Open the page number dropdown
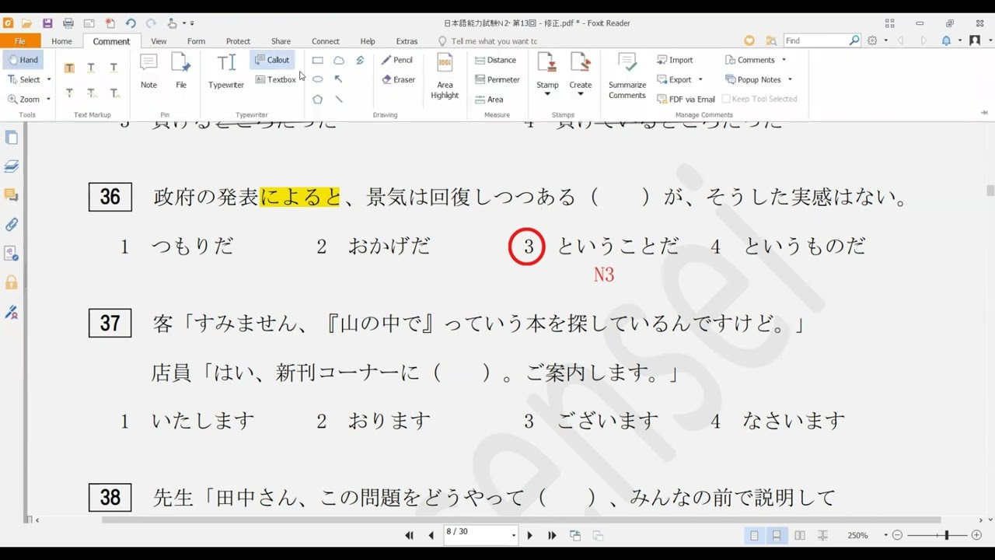The image size is (995, 560). click(x=514, y=535)
